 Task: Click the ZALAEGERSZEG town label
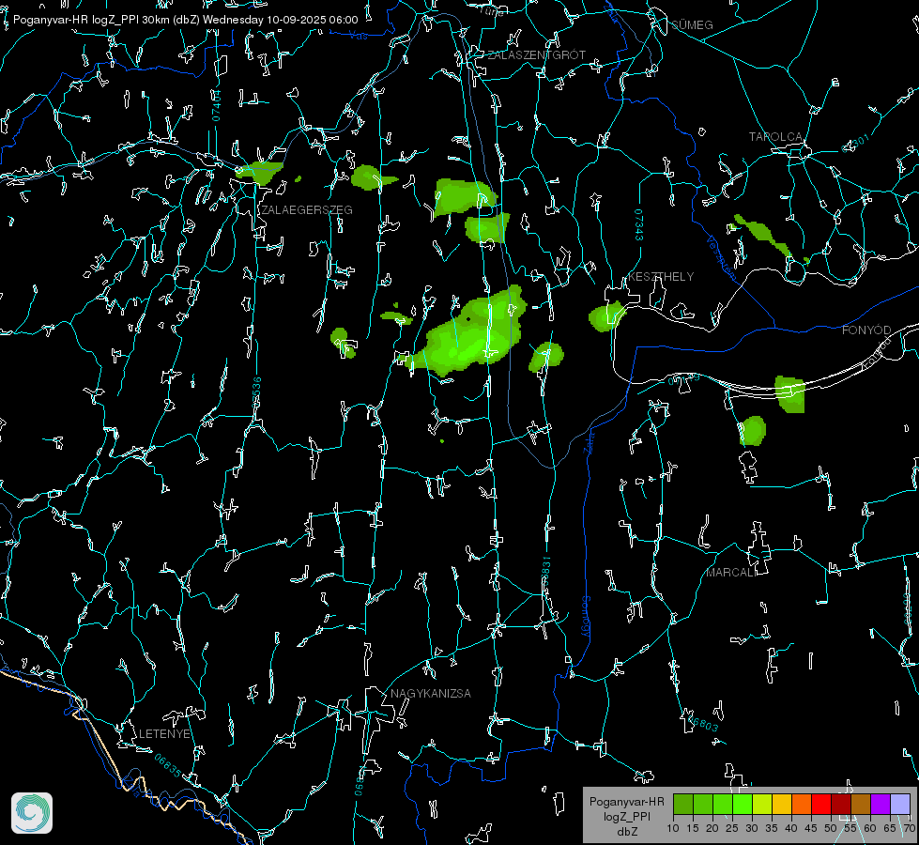pos(307,209)
